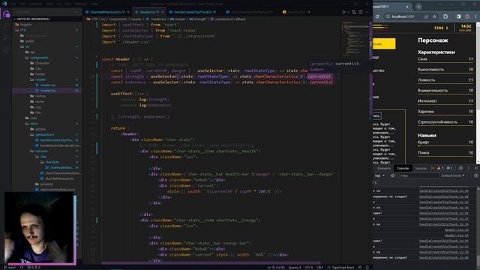
Task: Switch to the charHealthReducer.ts tab
Action: tap(105, 12)
